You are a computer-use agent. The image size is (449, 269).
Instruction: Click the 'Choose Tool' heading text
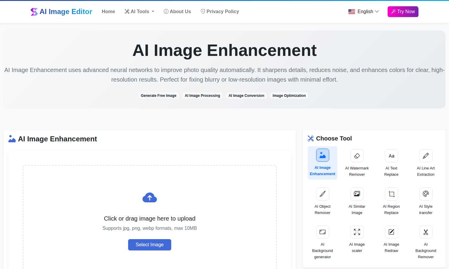pos(334,138)
